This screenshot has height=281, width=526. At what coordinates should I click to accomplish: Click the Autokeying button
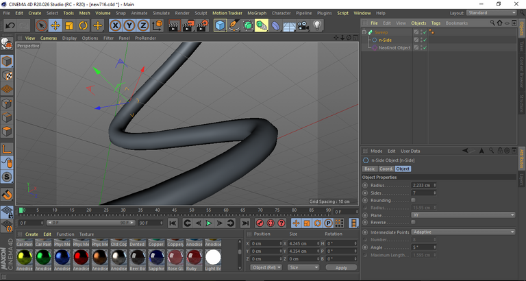(x=271, y=223)
